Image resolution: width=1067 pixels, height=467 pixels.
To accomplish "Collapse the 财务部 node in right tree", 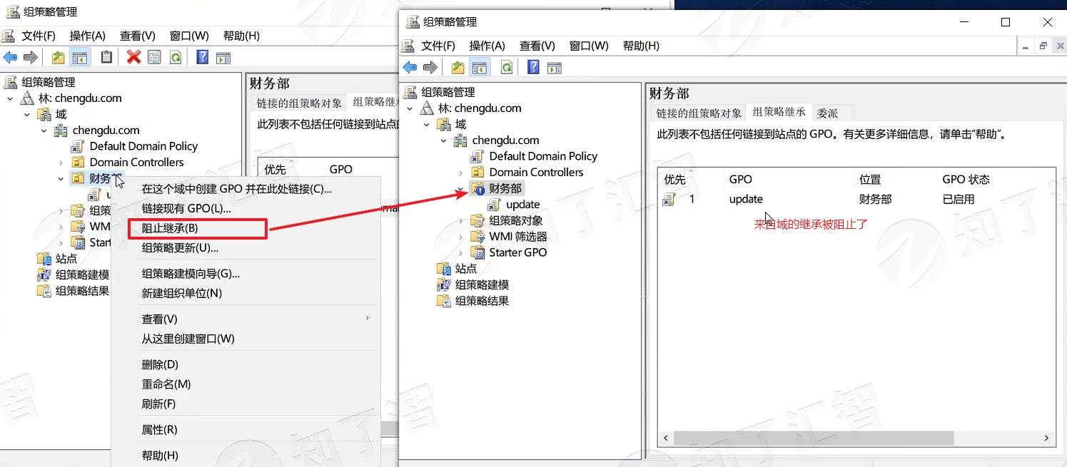I will tap(460, 188).
